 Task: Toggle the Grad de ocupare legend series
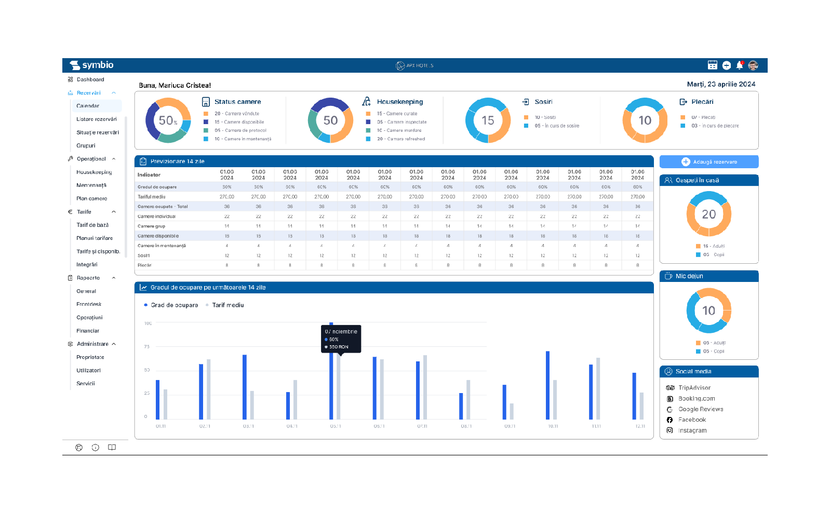click(x=171, y=305)
